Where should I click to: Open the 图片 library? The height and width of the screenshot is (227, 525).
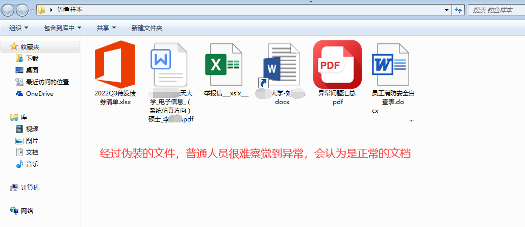point(32,141)
